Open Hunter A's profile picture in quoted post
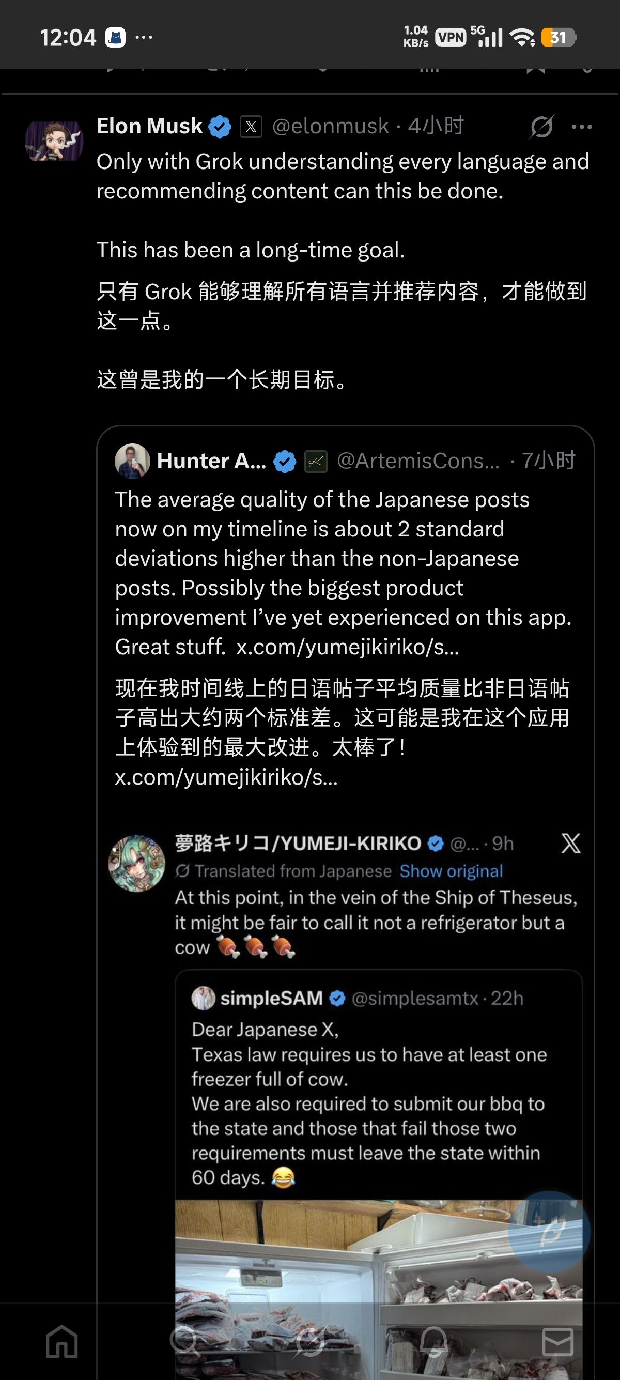 [x=132, y=461]
